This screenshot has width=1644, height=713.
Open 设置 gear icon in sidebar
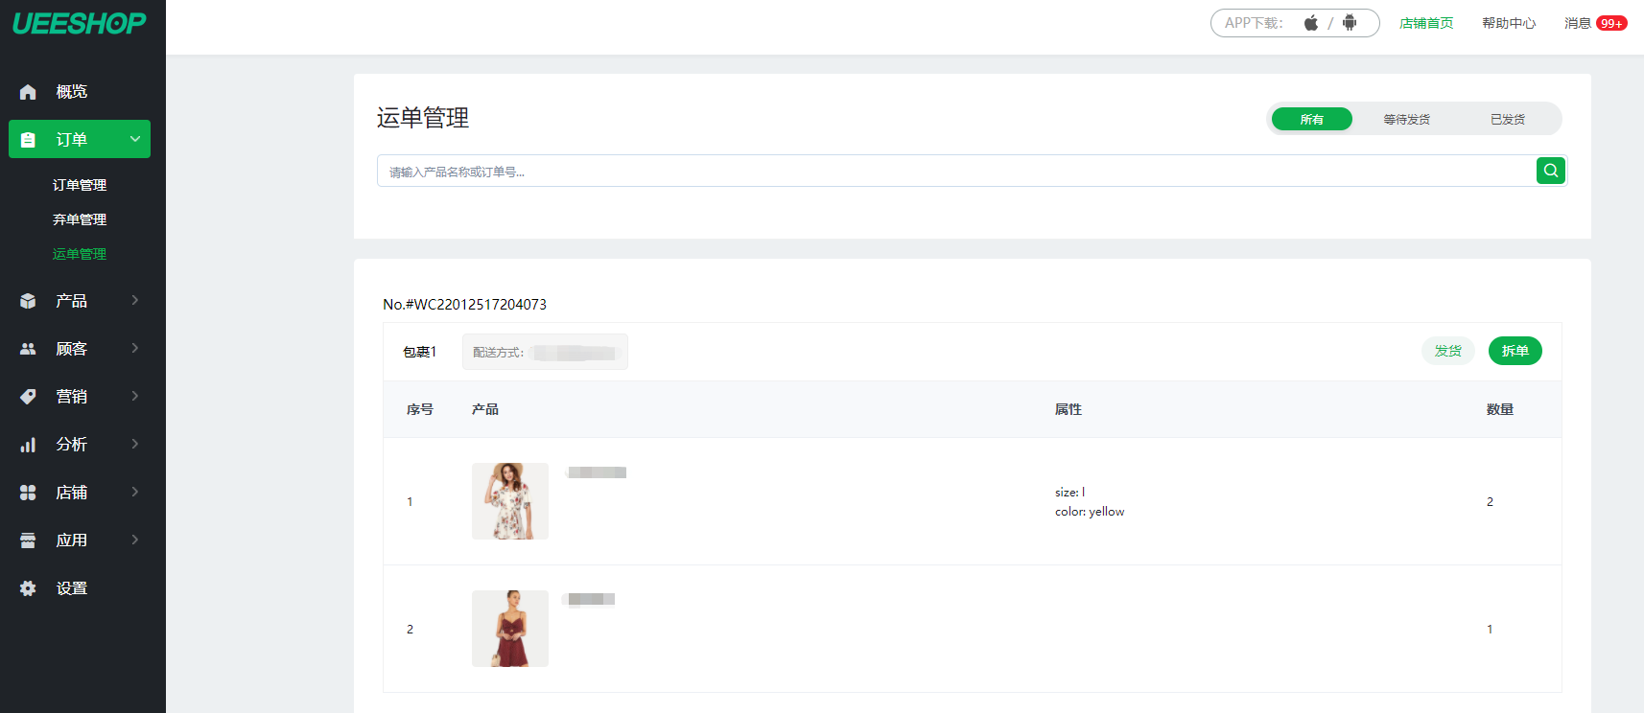[28, 588]
